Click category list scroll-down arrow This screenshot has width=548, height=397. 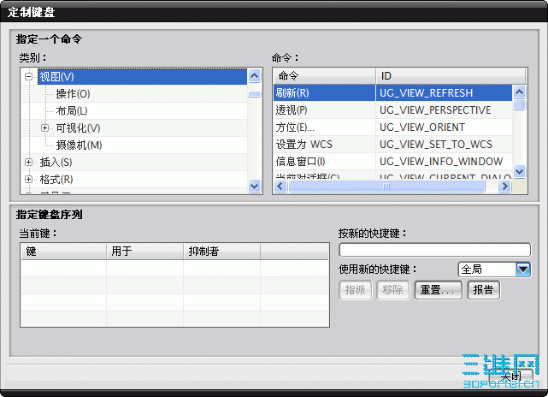pyautogui.click(x=255, y=186)
